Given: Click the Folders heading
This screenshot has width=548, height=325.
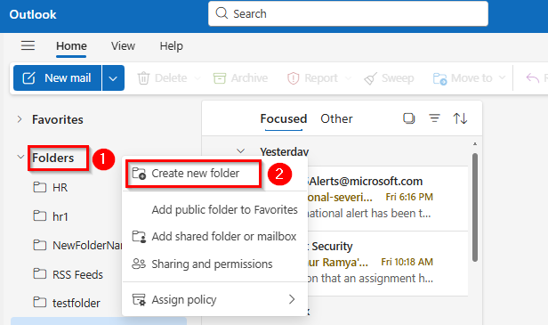Looking at the screenshot, I should coord(53,158).
